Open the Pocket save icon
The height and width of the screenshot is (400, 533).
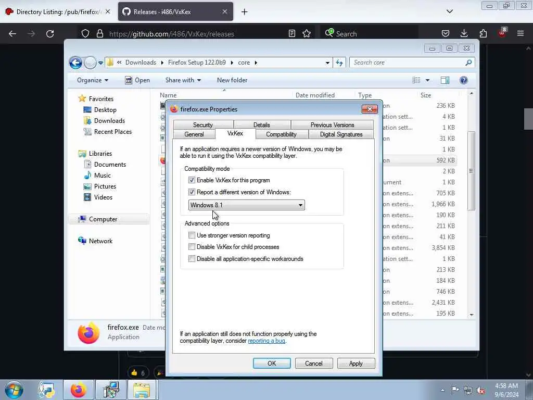click(x=446, y=33)
